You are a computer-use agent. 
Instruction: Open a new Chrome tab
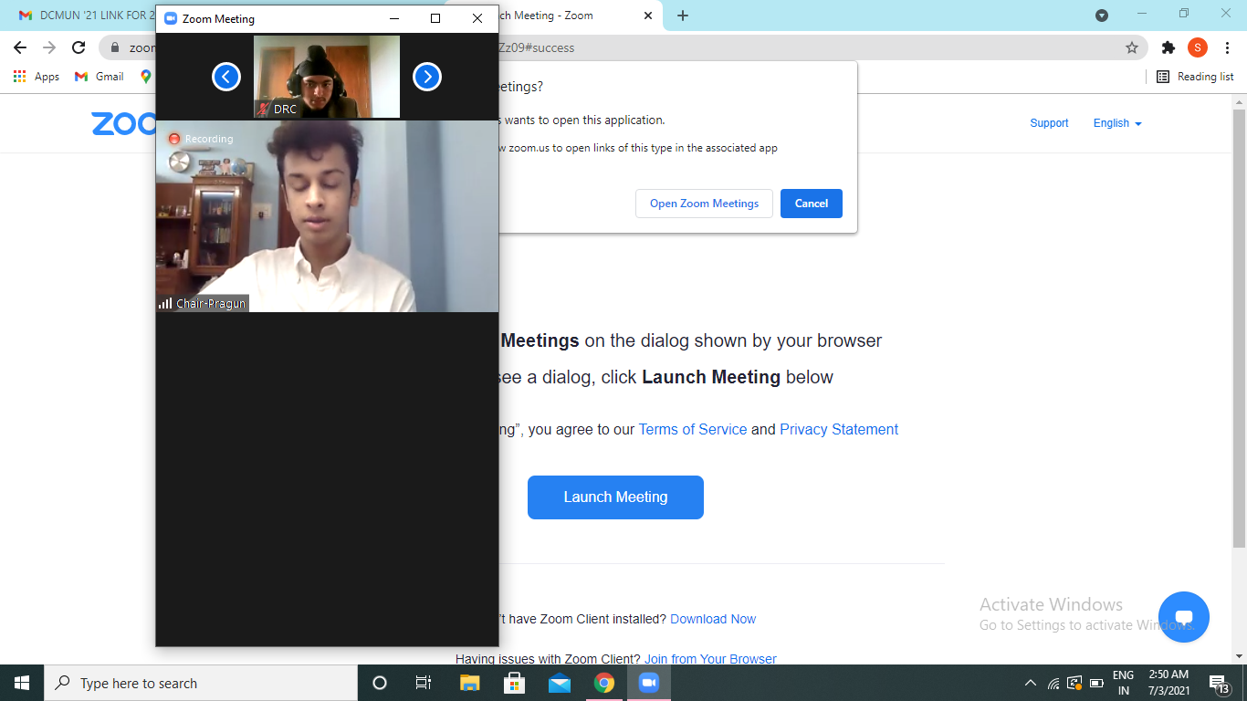[683, 16]
